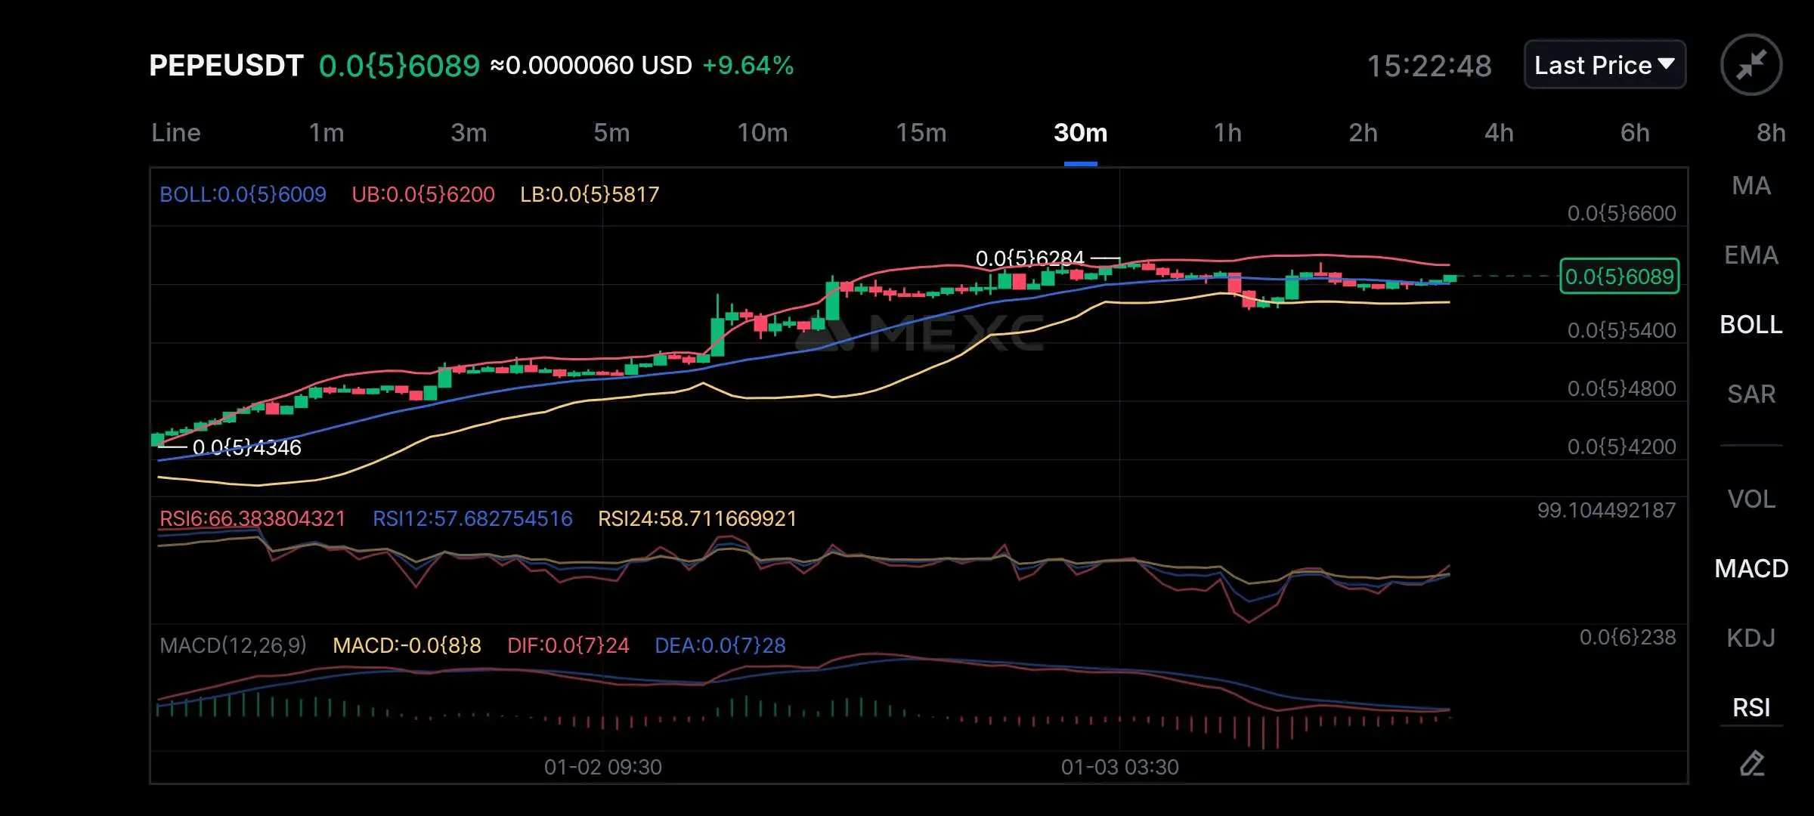1814x816 pixels.
Task: Select the 4h timeframe
Action: click(1498, 133)
